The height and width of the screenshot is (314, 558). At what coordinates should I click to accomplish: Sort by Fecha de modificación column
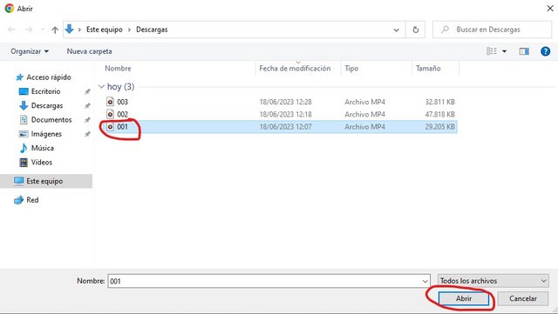pos(295,68)
